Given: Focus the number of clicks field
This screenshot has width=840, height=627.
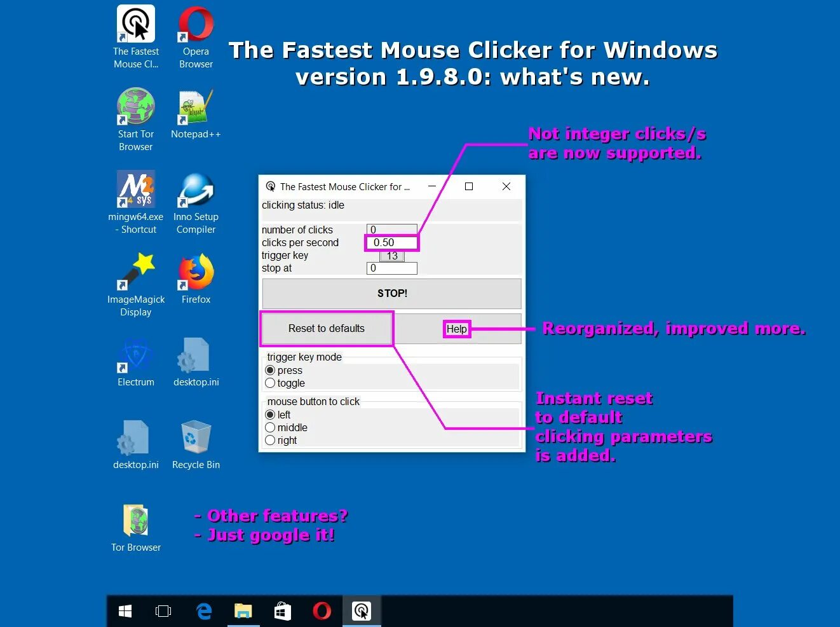Looking at the screenshot, I should [392, 230].
